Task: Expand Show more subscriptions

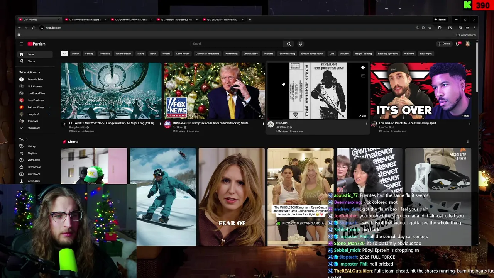Action: (35, 128)
